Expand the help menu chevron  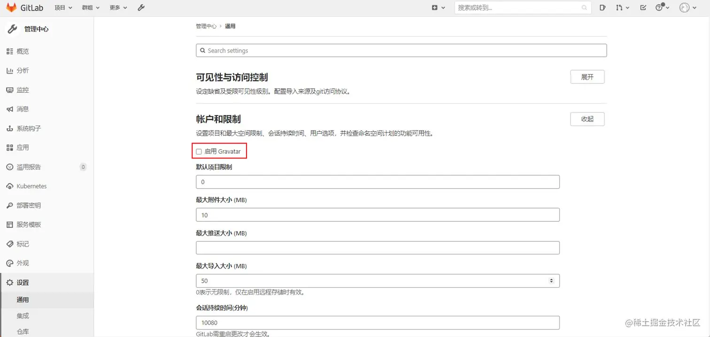(668, 8)
